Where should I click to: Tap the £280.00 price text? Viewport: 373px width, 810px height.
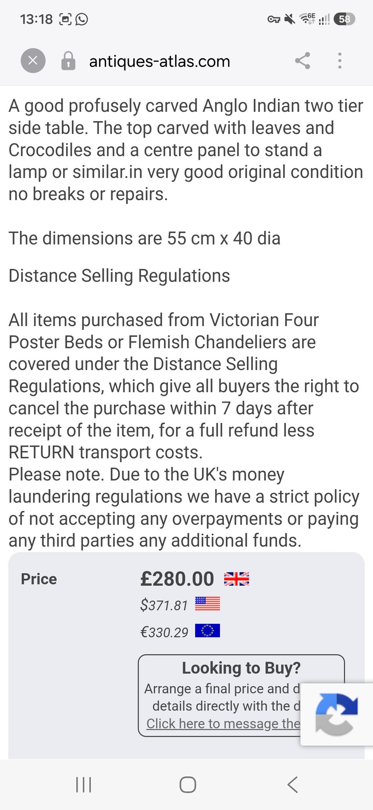[x=177, y=579]
